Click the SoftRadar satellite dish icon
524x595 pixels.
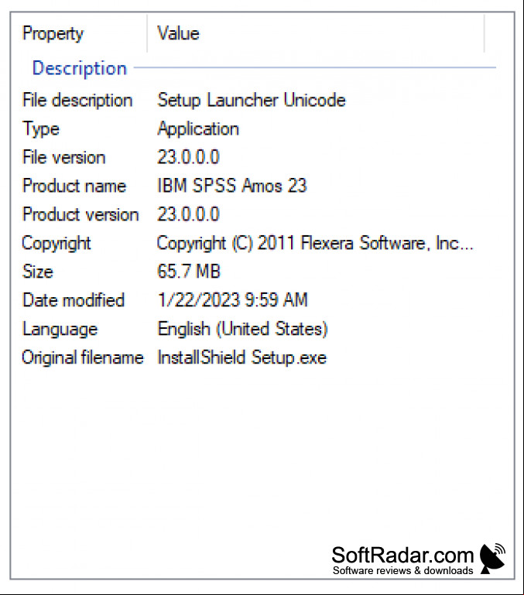492,559
